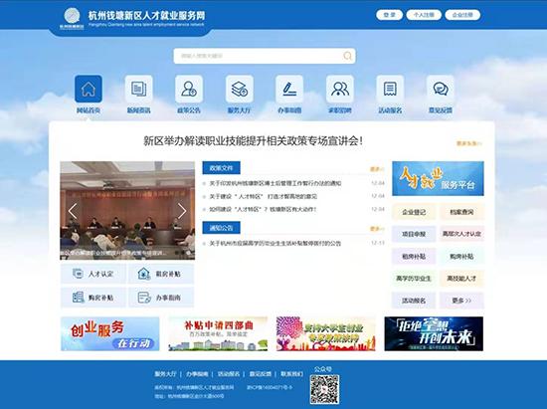Open the 服务大厅 service hall icon
547x409 pixels.
240,89
